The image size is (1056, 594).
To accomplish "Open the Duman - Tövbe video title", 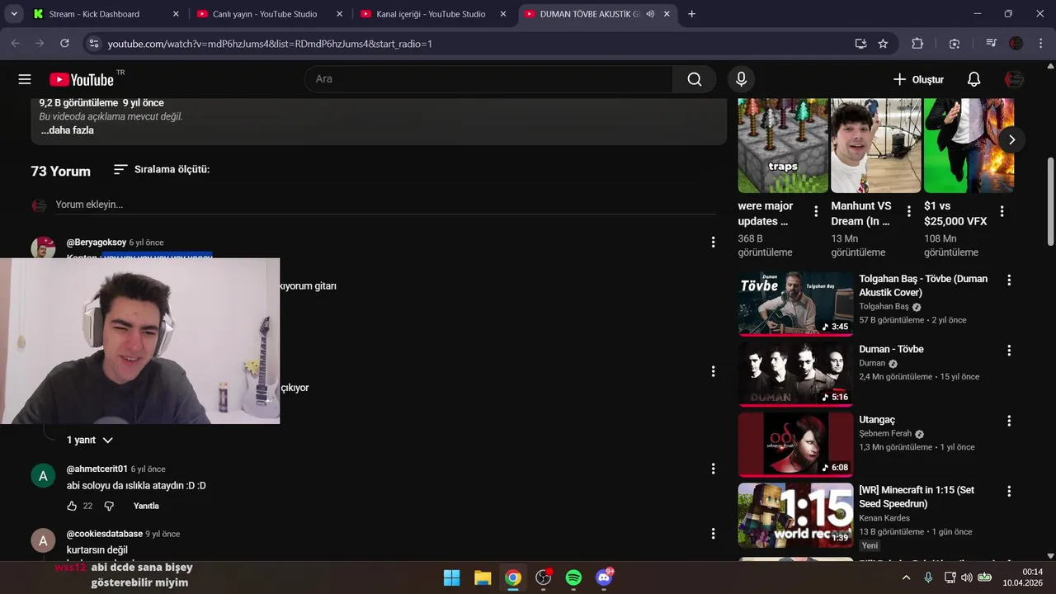I will click(x=891, y=349).
